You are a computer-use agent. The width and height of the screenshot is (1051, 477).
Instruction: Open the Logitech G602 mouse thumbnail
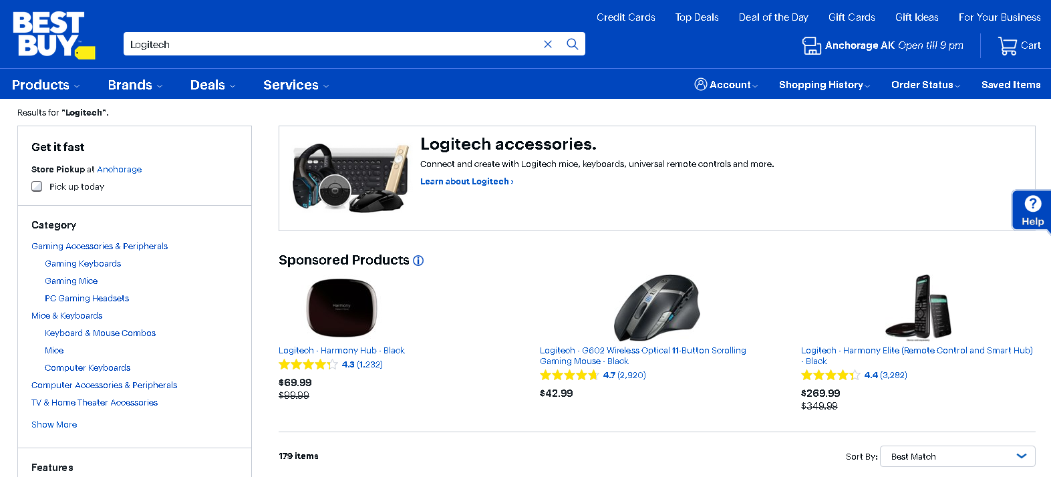pyautogui.click(x=657, y=308)
